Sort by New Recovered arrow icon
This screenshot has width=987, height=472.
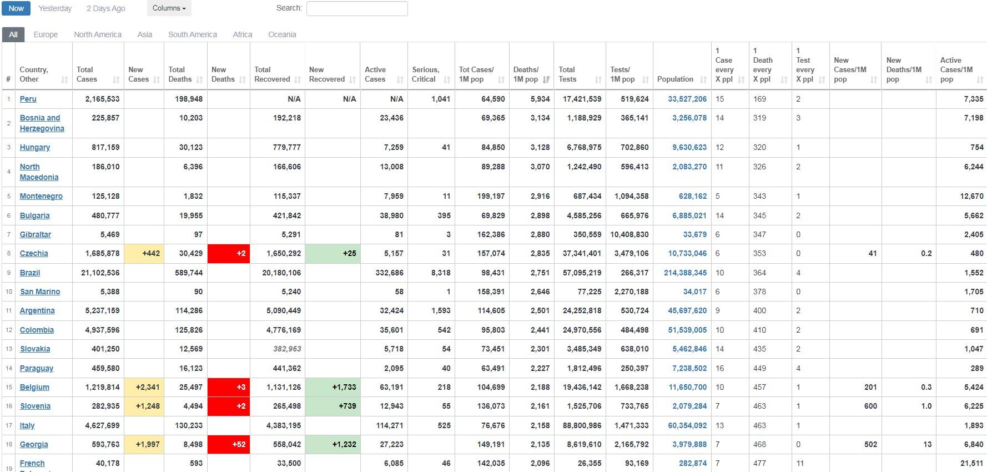coord(352,80)
